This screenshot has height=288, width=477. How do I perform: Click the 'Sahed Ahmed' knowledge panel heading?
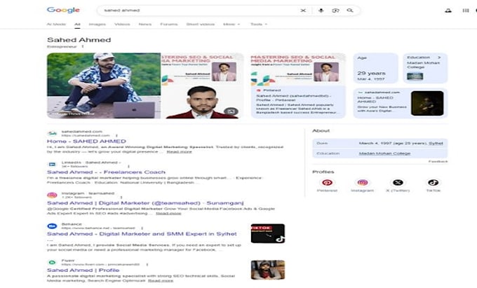79,40
